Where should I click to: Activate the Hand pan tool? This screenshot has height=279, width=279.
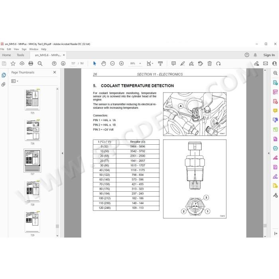pos(103,63)
